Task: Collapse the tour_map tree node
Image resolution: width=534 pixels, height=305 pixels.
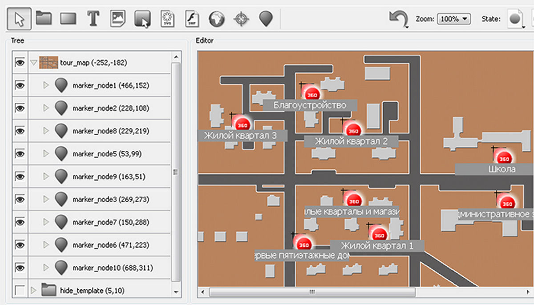Action: [33, 63]
